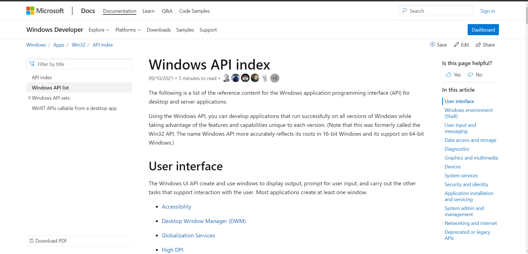
Task: Click the Win32 breadcrumb link
Action: click(78, 45)
